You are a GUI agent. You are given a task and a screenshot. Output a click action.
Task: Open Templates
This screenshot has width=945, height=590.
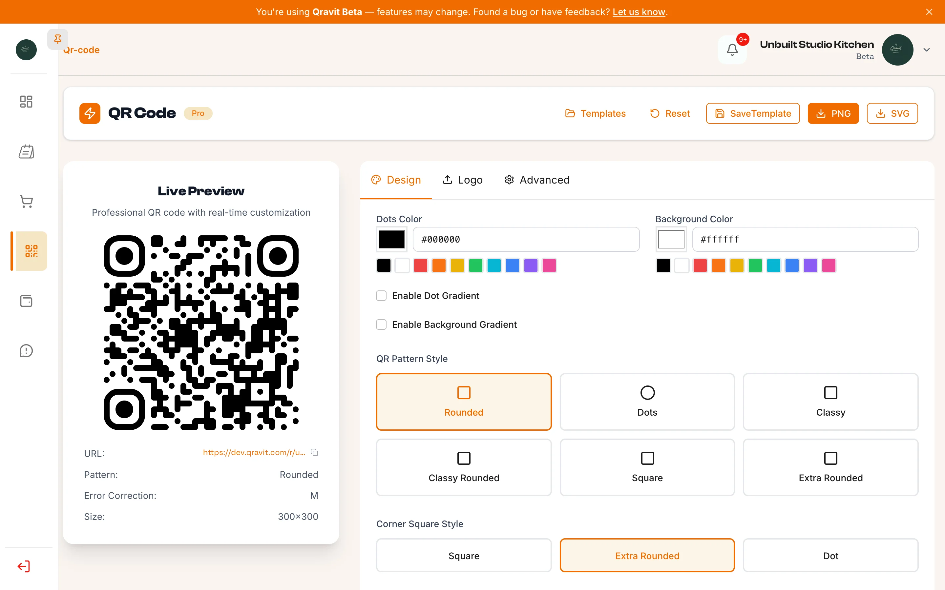pyautogui.click(x=596, y=113)
